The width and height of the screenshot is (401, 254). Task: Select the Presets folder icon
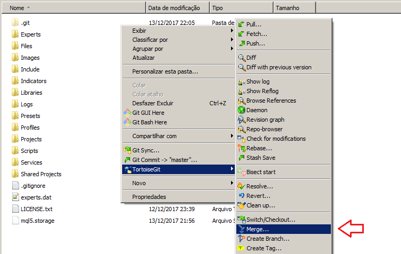pyautogui.click(x=15, y=116)
